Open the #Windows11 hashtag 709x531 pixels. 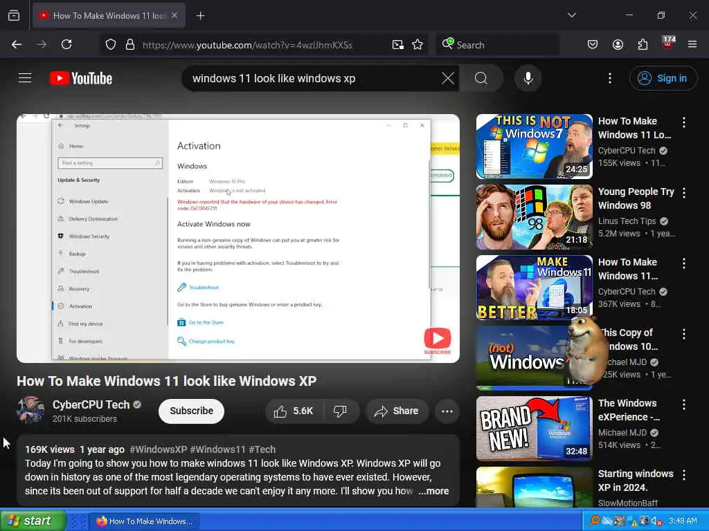(217, 449)
